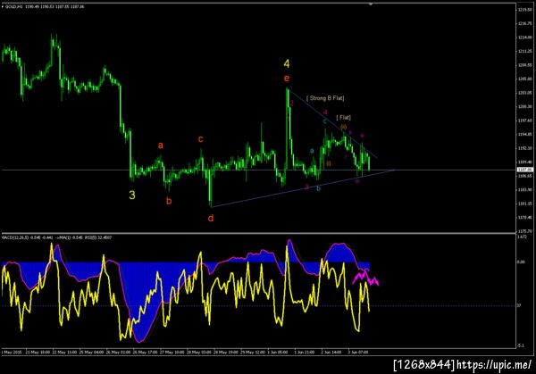The width and height of the screenshot is (536, 374).
Task: Click the 2 Jun 14:00 time label
Action: (x=331, y=352)
